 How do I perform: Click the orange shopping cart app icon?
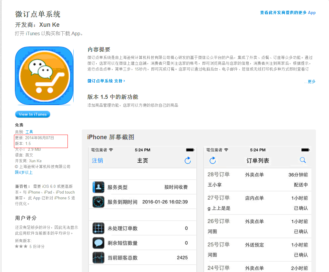[44, 76]
